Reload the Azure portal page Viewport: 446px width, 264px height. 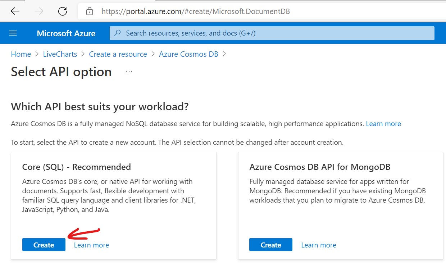point(63,11)
